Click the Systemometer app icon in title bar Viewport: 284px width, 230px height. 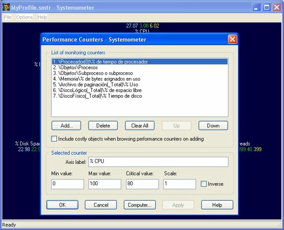6,7
